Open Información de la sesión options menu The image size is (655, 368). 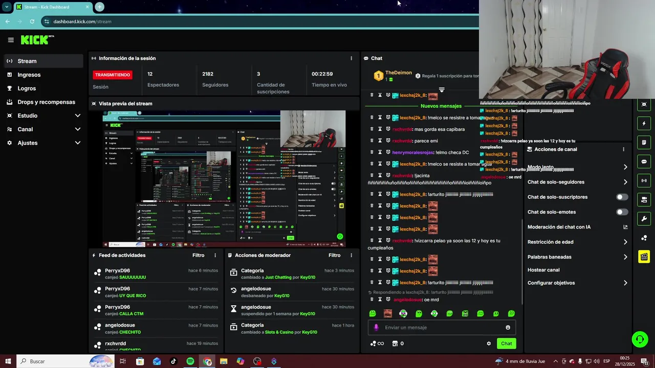click(351, 58)
